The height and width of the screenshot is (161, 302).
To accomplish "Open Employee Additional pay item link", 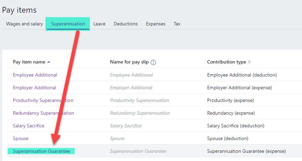I will pyautogui.click(x=35, y=75).
